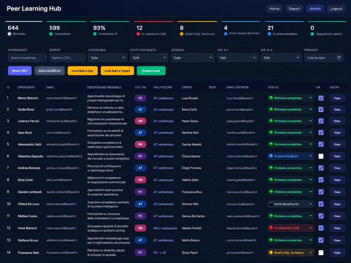Click the AT category badge for Sara Ricci

[140, 133]
